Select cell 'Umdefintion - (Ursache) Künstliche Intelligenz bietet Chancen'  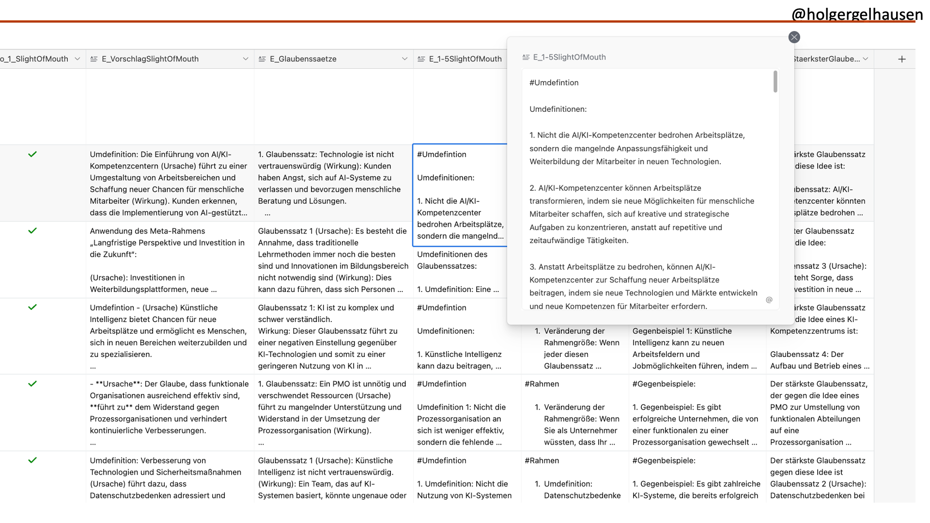pos(170,336)
